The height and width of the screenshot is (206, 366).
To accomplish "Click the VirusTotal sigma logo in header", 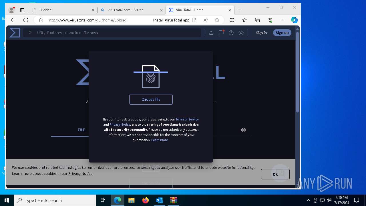I will point(15,33).
